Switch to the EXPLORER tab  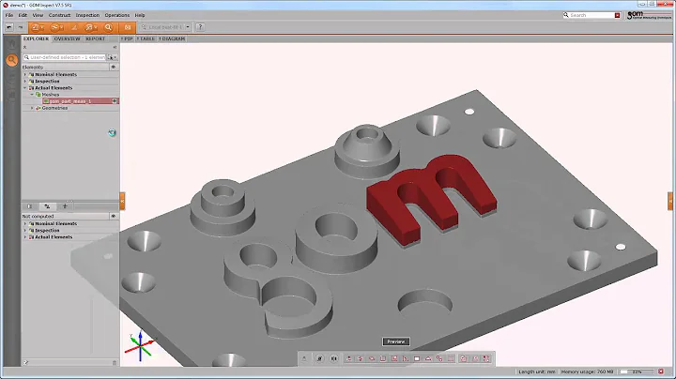[x=37, y=38]
